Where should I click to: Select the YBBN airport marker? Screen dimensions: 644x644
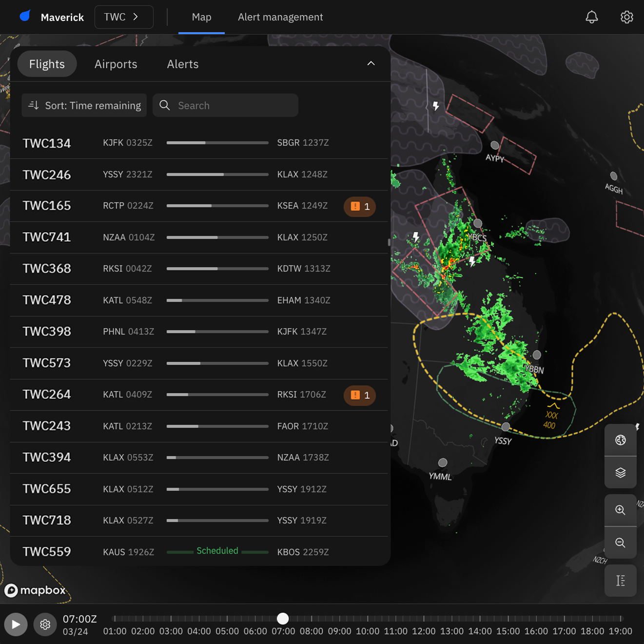(537, 355)
